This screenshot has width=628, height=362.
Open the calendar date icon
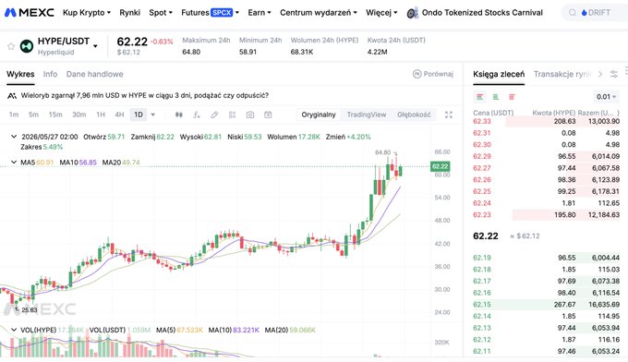point(268,115)
